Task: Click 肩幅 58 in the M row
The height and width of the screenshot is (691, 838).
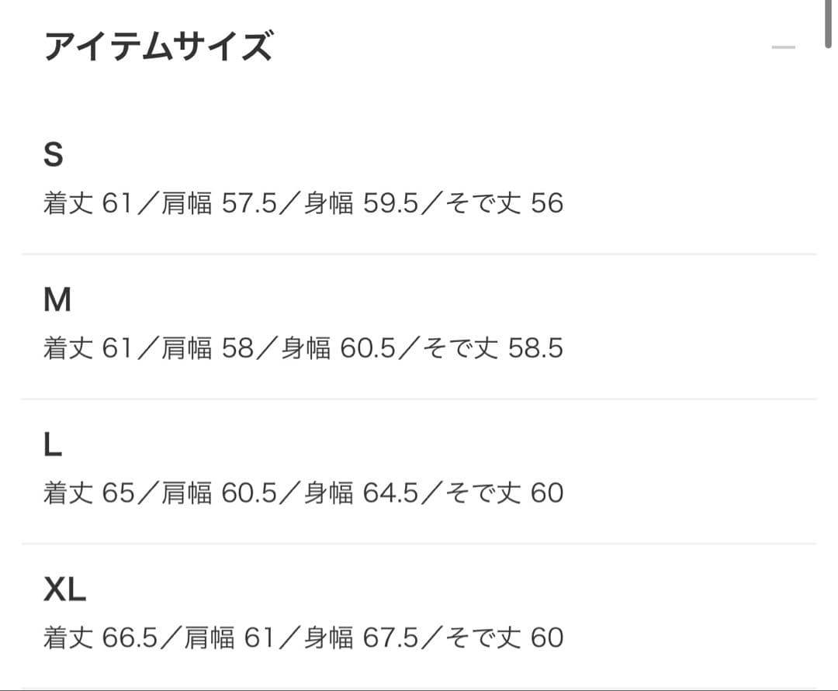Action: 207,349
